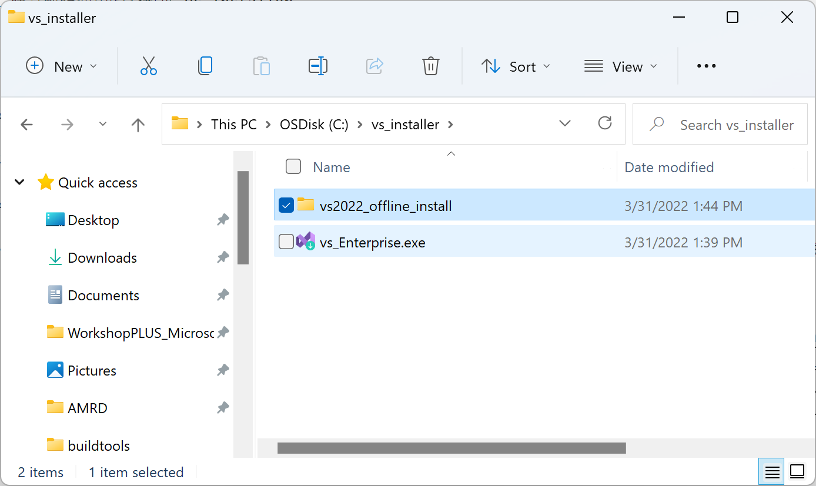Check the checkbox next to vs_Enterprise.exe
Image resolution: width=816 pixels, height=486 pixels.
[x=286, y=242]
